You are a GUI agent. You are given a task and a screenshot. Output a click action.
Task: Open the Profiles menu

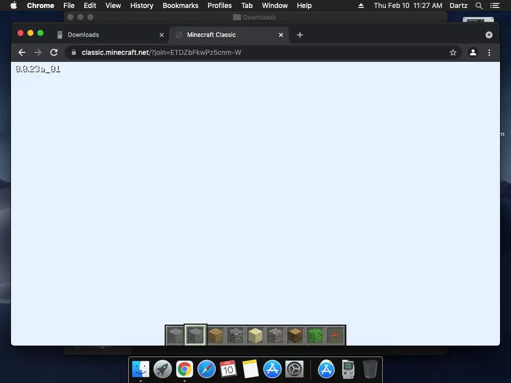point(220,5)
